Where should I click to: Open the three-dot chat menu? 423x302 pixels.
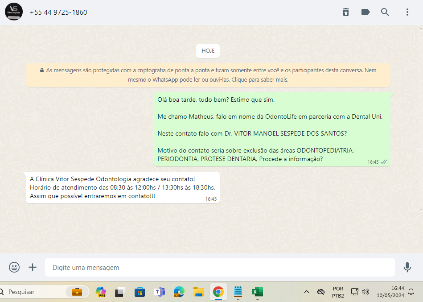[407, 12]
